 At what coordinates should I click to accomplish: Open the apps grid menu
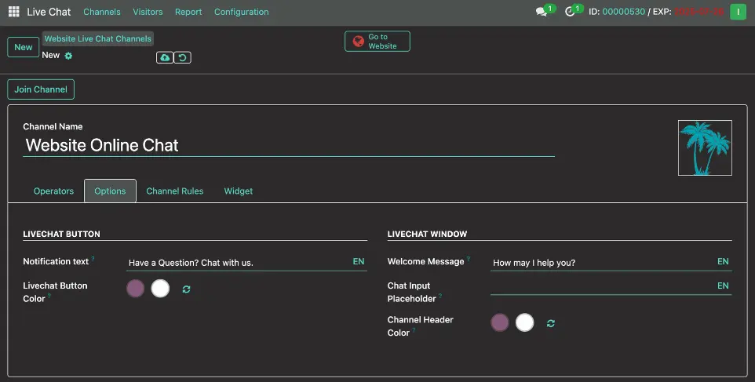(13, 12)
